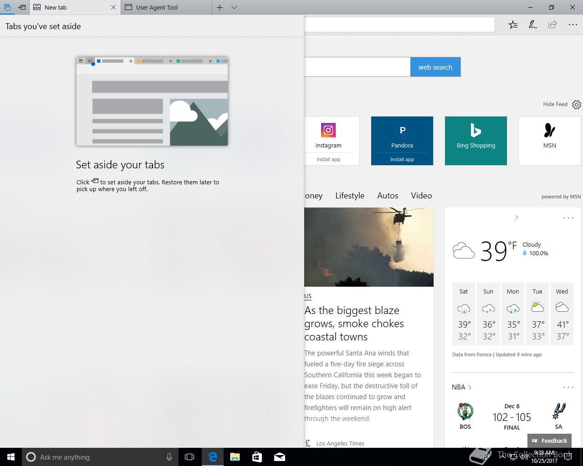Open the biggest blaze headline article

point(354,324)
